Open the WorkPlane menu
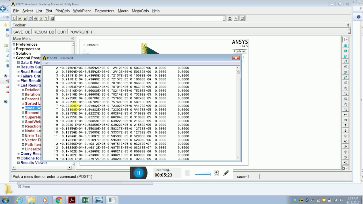 tap(82, 11)
